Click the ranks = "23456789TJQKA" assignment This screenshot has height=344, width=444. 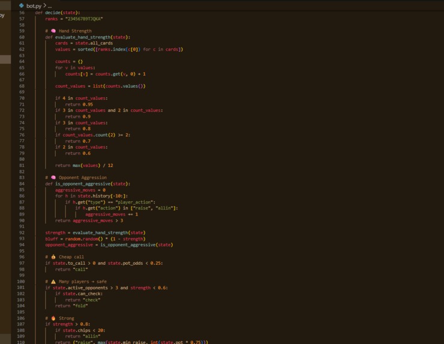[74, 19]
